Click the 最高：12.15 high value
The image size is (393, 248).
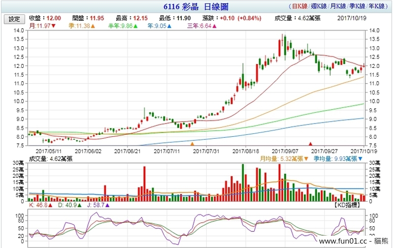[x=132, y=18]
